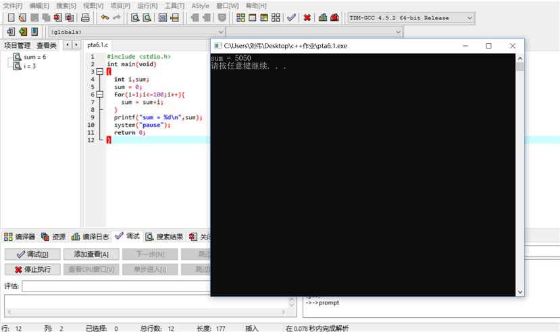Click the 单步进入[I] button
The height and width of the screenshot is (332, 560).
click(150, 270)
